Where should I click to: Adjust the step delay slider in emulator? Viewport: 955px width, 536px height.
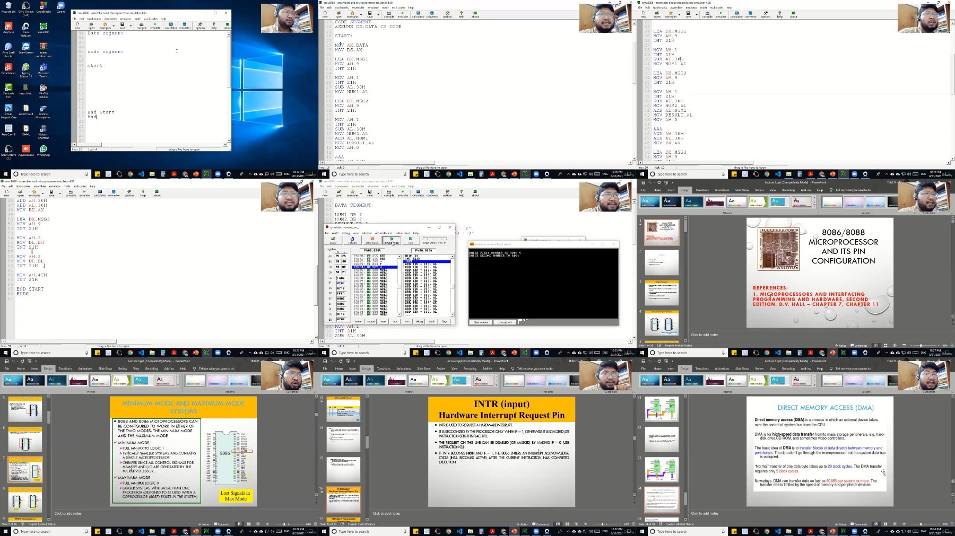pyautogui.click(x=435, y=238)
